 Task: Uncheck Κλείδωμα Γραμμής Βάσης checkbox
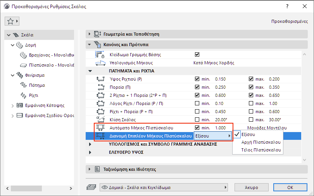[197, 54]
